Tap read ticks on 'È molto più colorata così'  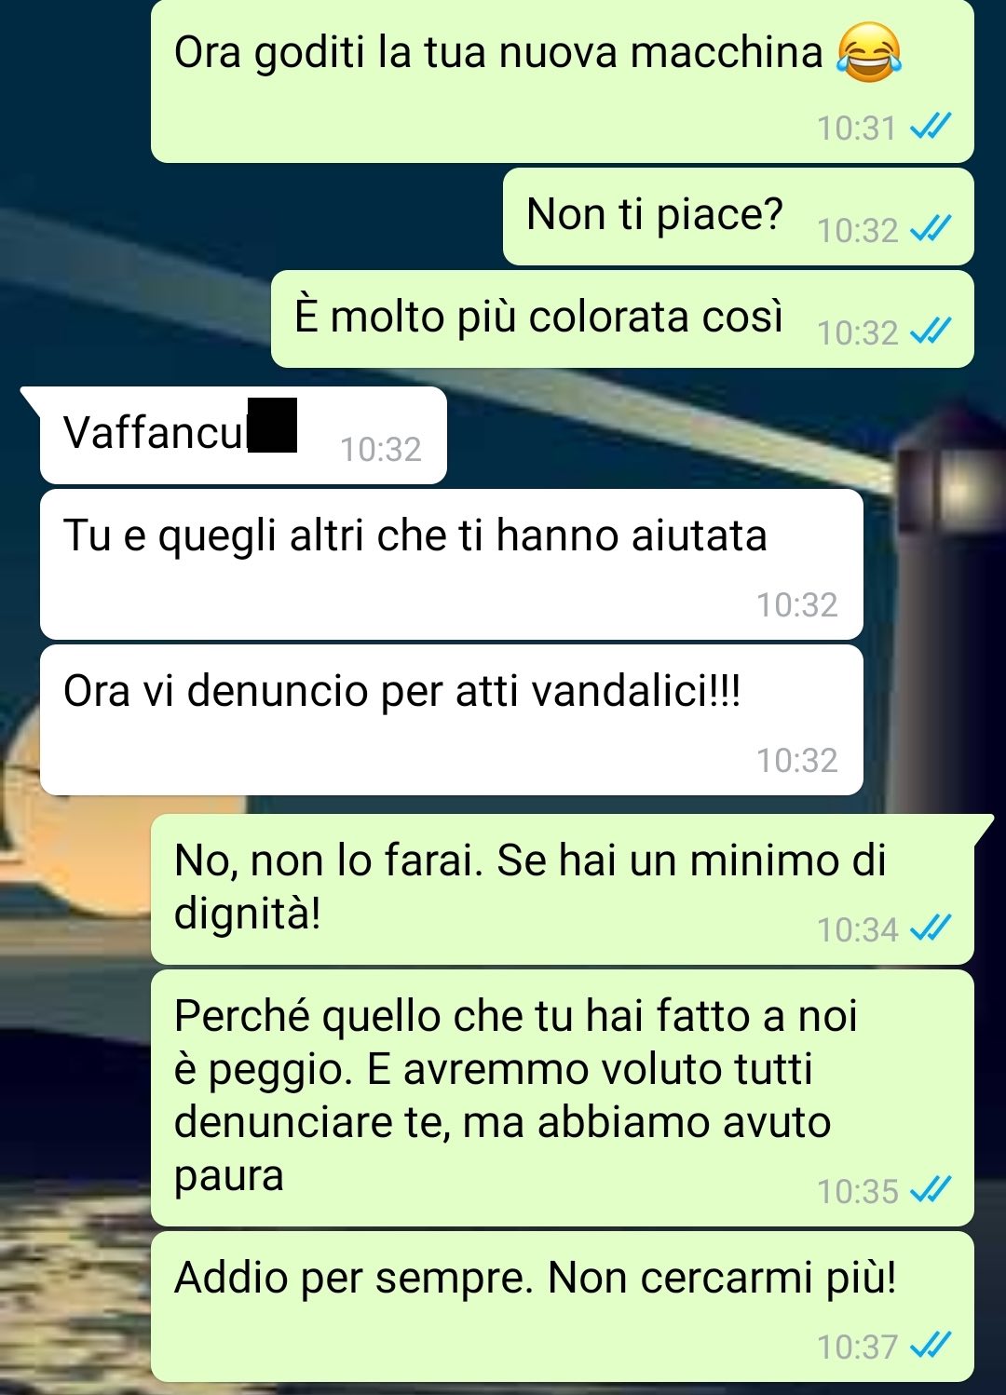(930, 332)
